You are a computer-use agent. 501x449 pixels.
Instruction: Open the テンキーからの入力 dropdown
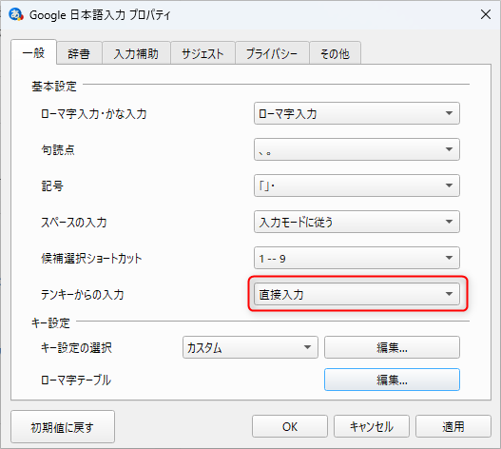356,294
